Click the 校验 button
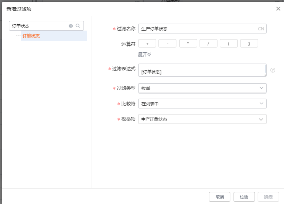 tap(244, 197)
